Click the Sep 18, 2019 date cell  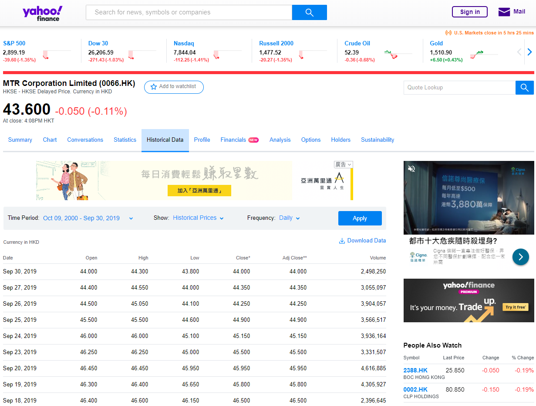pyautogui.click(x=20, y=400)
